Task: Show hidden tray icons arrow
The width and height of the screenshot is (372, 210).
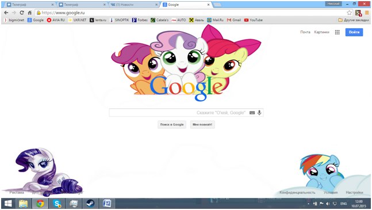Action: click(308, 204)
